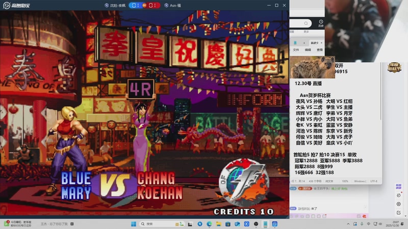Image resolution: width=408 pixels, height=229 pixels.
Task: Click Windows line-ending indicator in status bar
Action: [x=360, y=181]
